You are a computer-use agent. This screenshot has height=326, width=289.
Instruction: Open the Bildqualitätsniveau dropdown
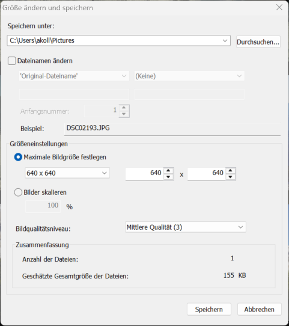click(186, 227)
